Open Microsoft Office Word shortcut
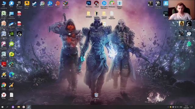This screenshot has height=109, width=195. pos(4,34)
